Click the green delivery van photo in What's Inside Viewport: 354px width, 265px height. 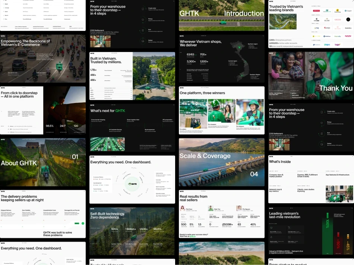[x=339, y=194]
